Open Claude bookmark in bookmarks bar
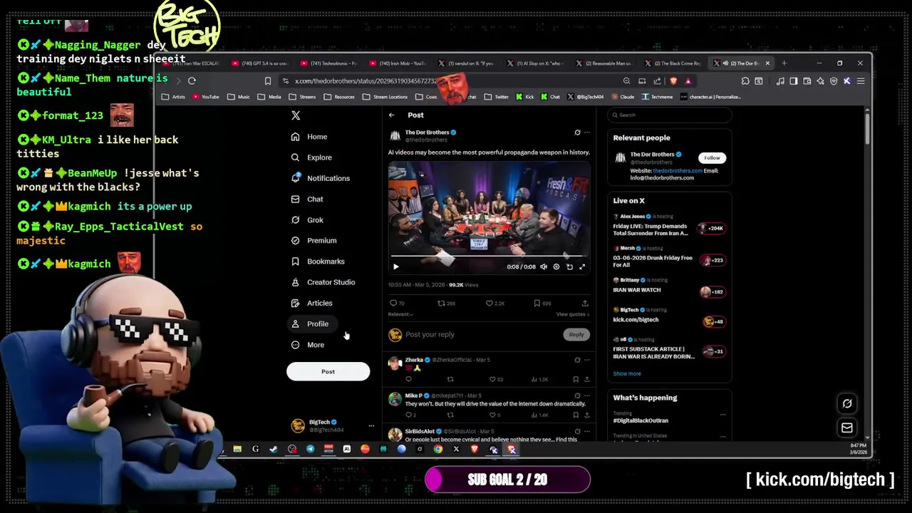The width and height of the screenshot is (912, 513). click(x=622, y=97)
